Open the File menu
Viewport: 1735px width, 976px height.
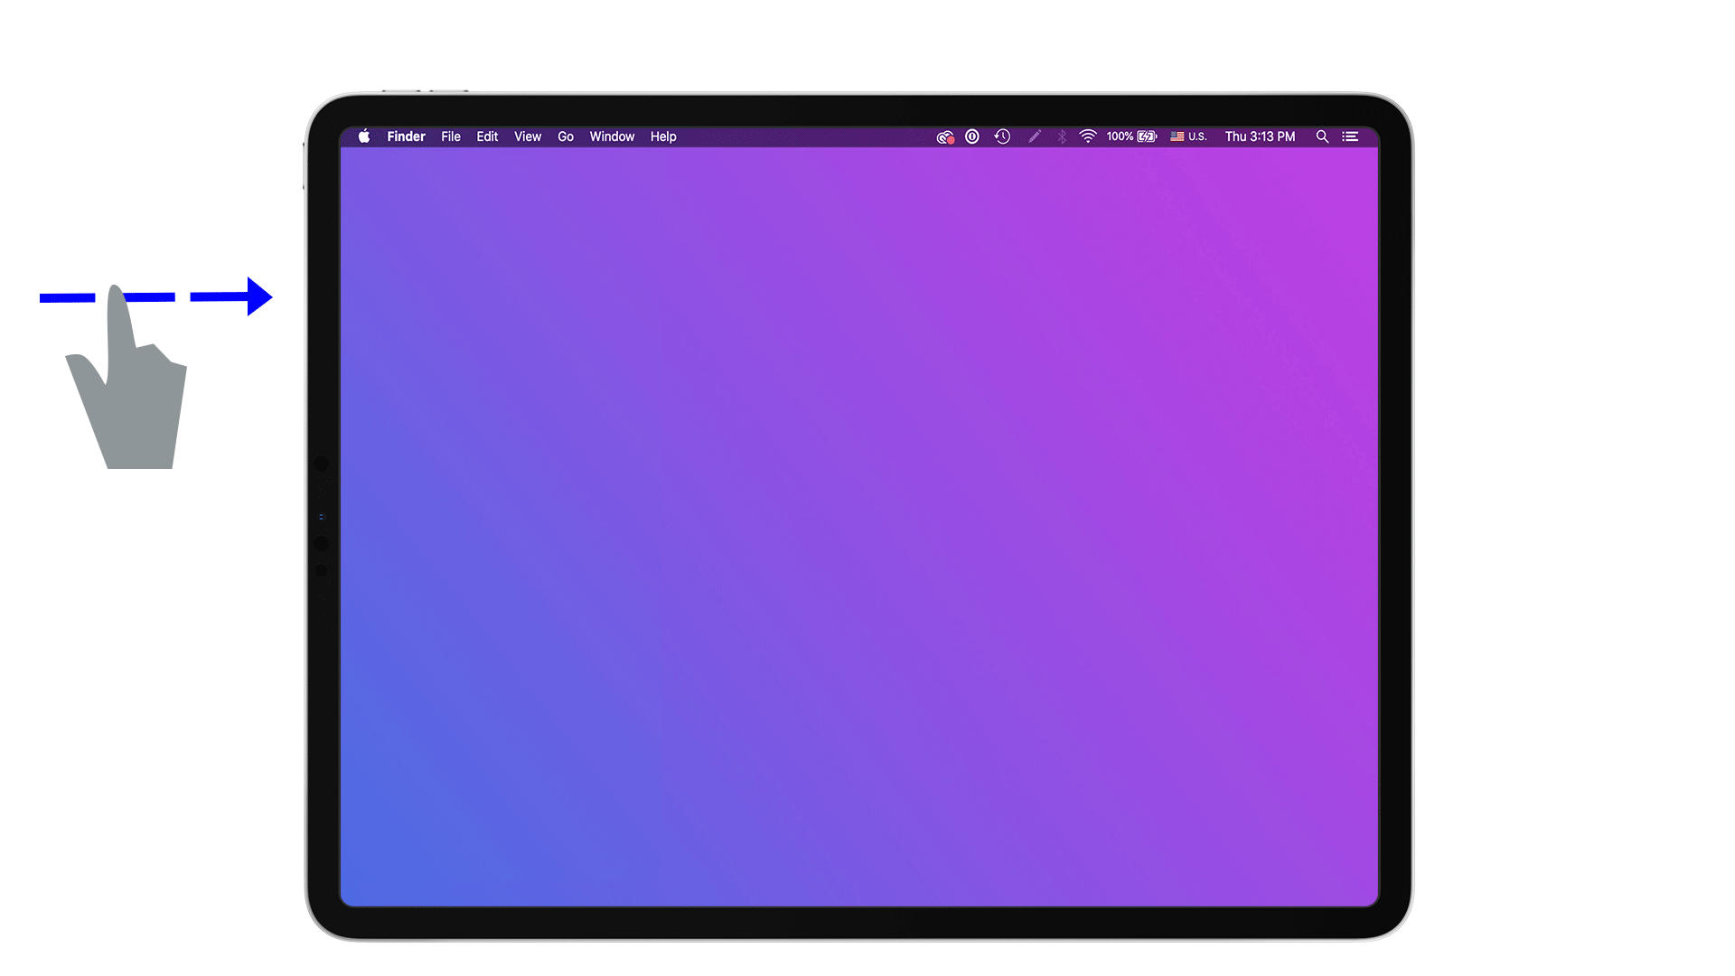[x=450, y=136]
